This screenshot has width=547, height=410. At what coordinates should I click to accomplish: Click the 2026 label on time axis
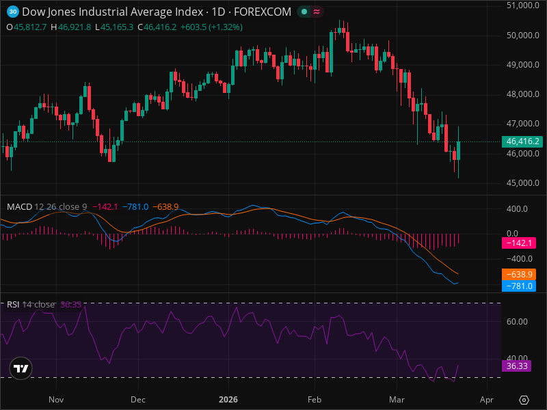[x=228, y=400]
